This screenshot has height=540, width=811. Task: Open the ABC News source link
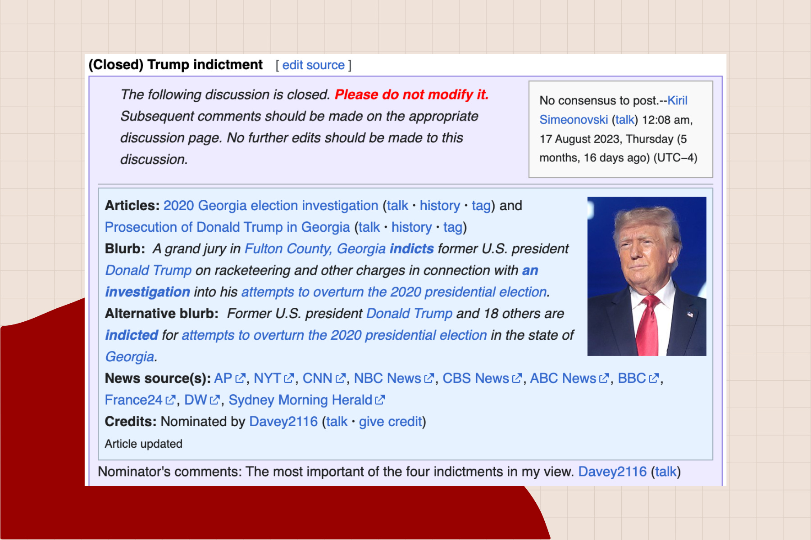tap(563, 378)
